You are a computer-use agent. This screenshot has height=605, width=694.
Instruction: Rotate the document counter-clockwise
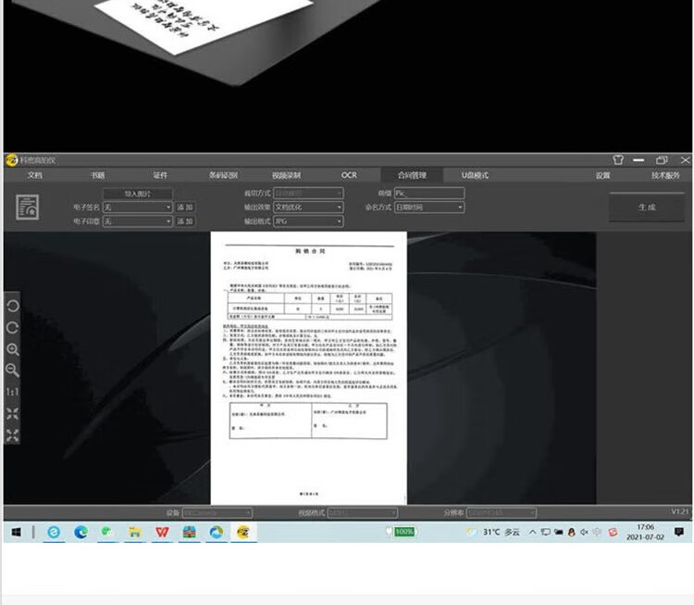pos(13,307)
